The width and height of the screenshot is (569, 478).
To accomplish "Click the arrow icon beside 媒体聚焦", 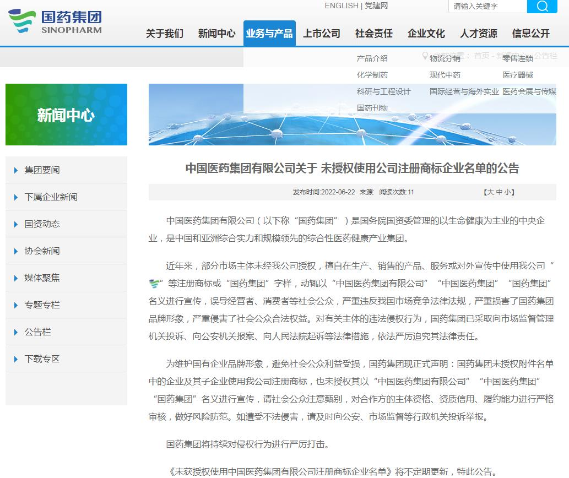I will 15,278.
